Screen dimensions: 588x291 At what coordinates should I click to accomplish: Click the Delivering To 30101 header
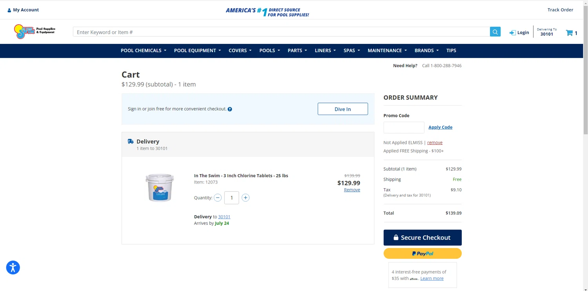[547, 32]
